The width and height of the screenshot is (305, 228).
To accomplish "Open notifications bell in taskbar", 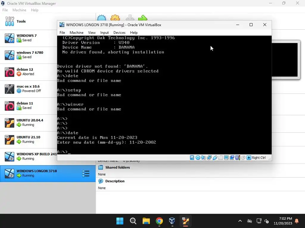I will (x=297, y=221).
